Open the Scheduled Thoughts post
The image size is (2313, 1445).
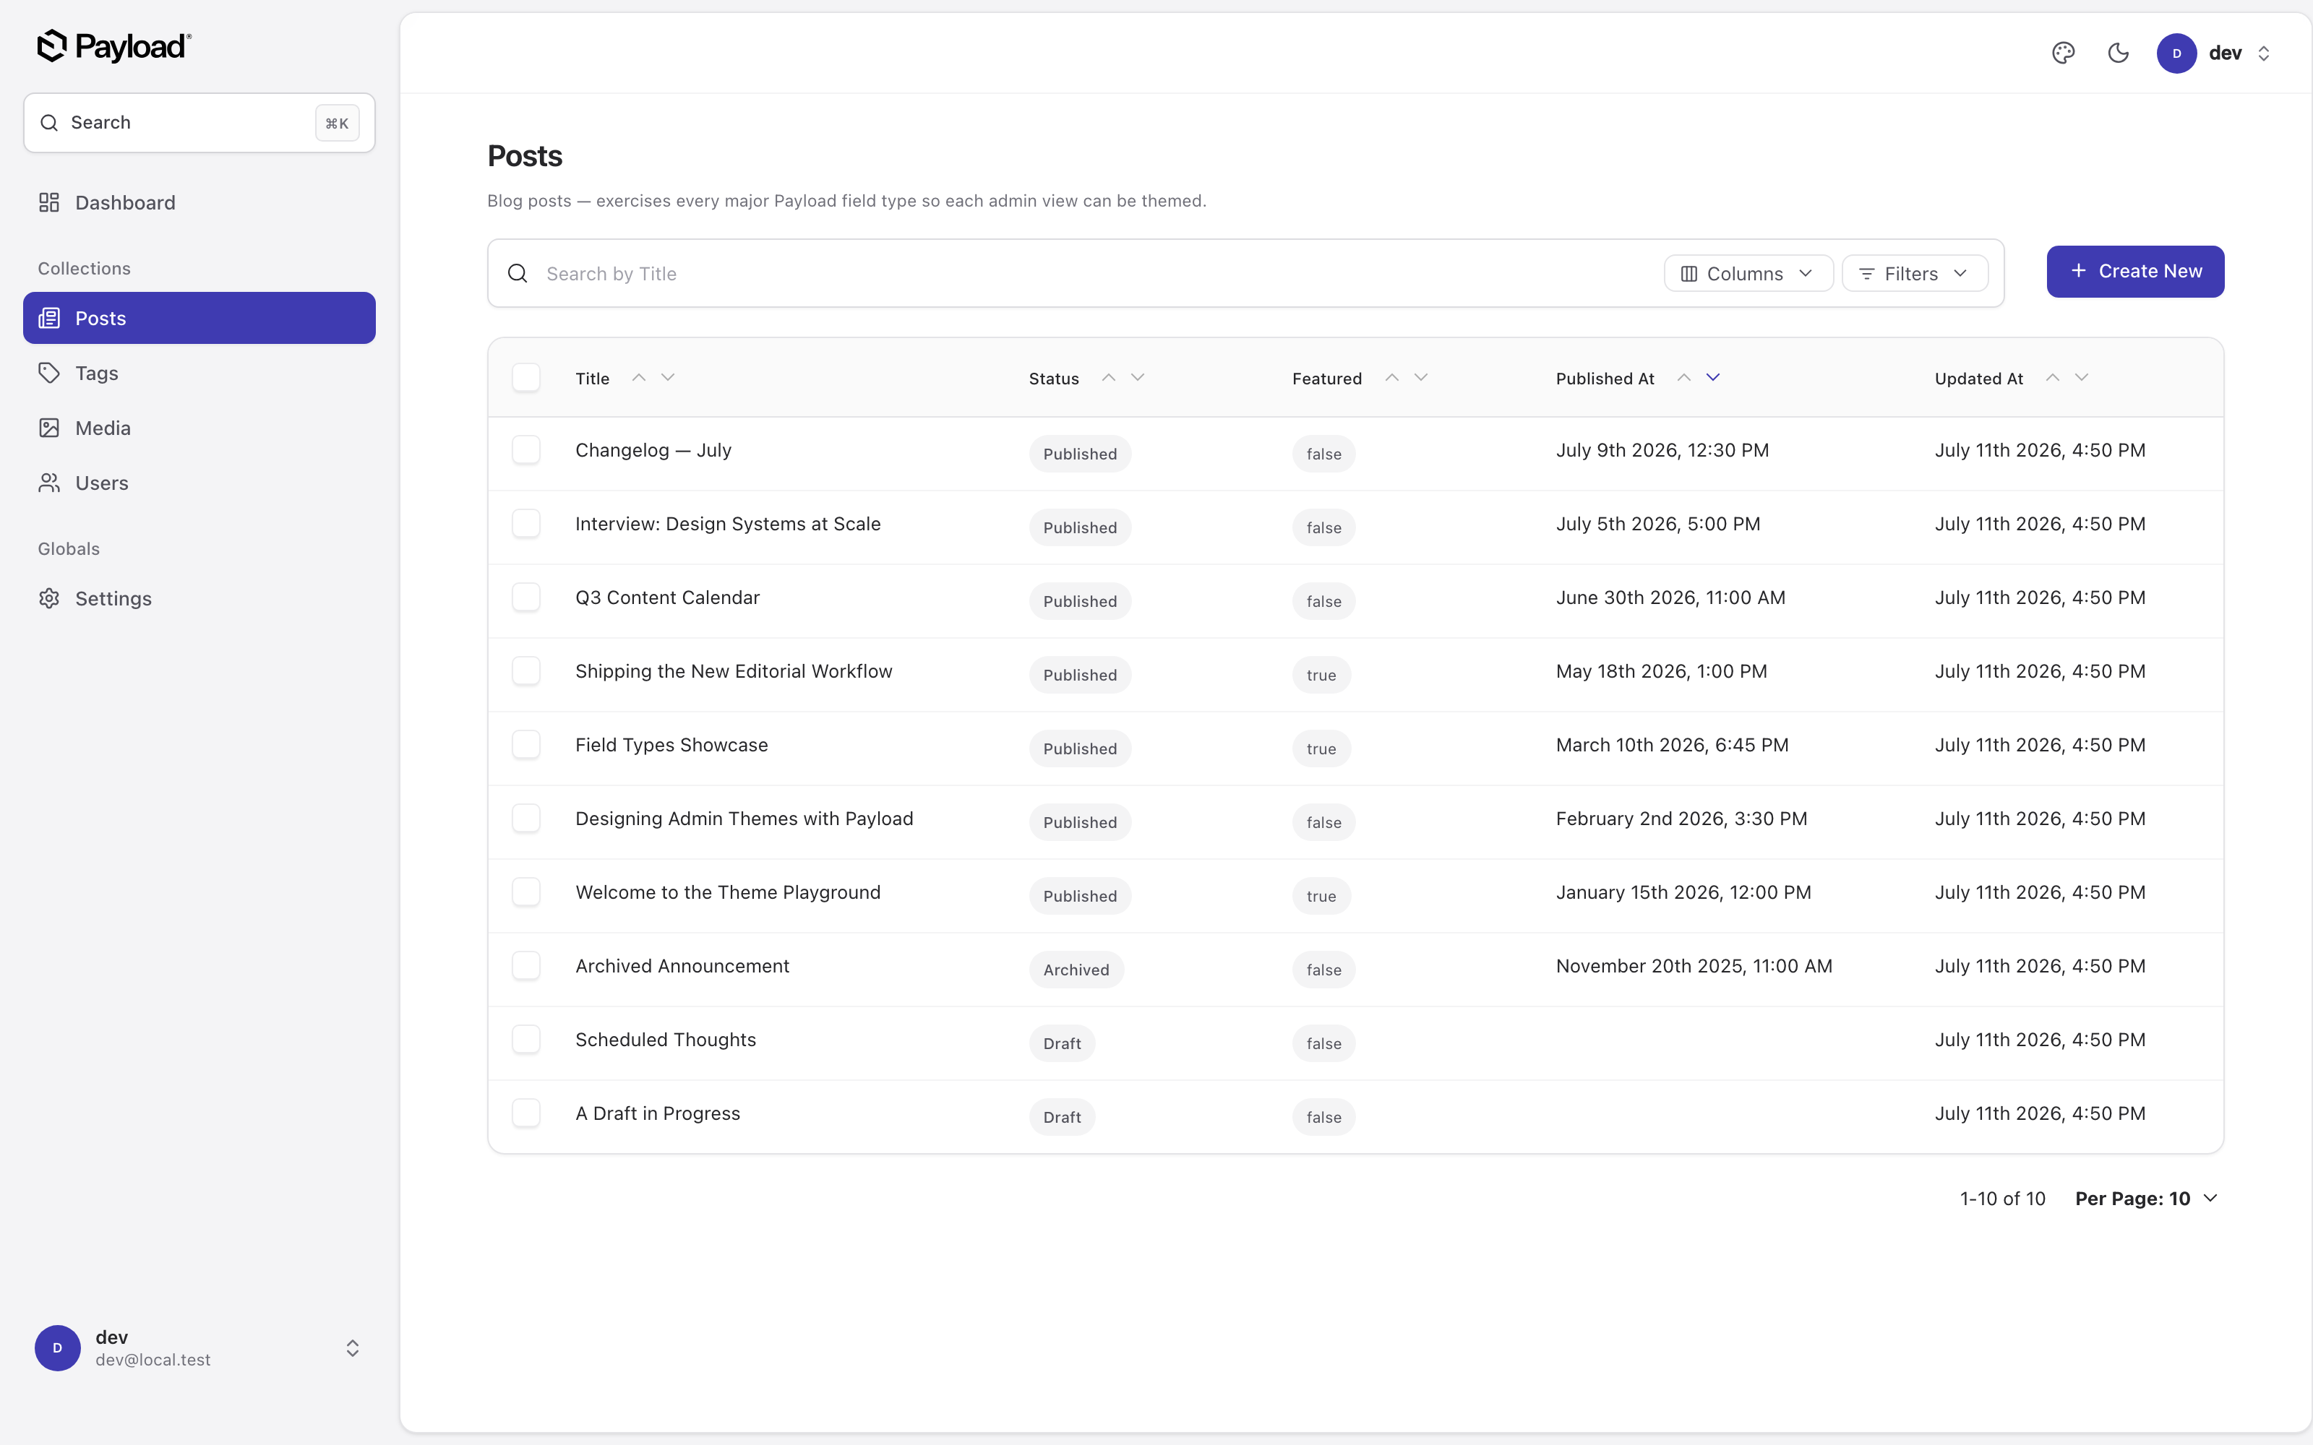click(665, 1039)
